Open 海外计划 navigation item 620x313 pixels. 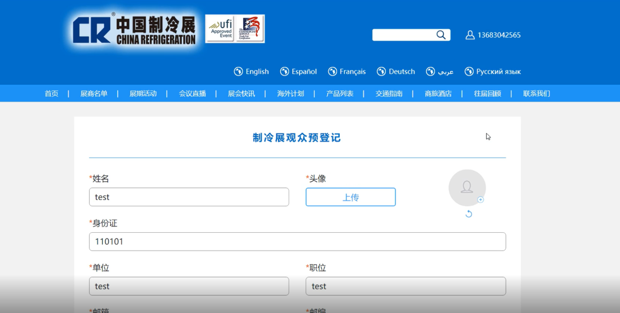point(290,93)
